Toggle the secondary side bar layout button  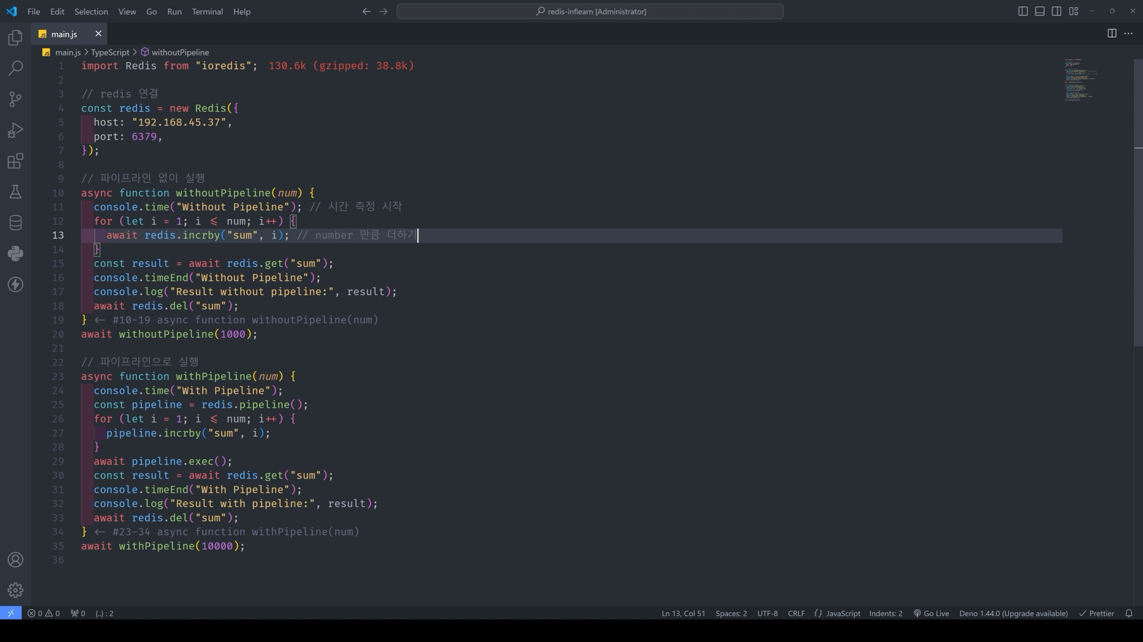pyautogui.click(x=1056, y=11)
